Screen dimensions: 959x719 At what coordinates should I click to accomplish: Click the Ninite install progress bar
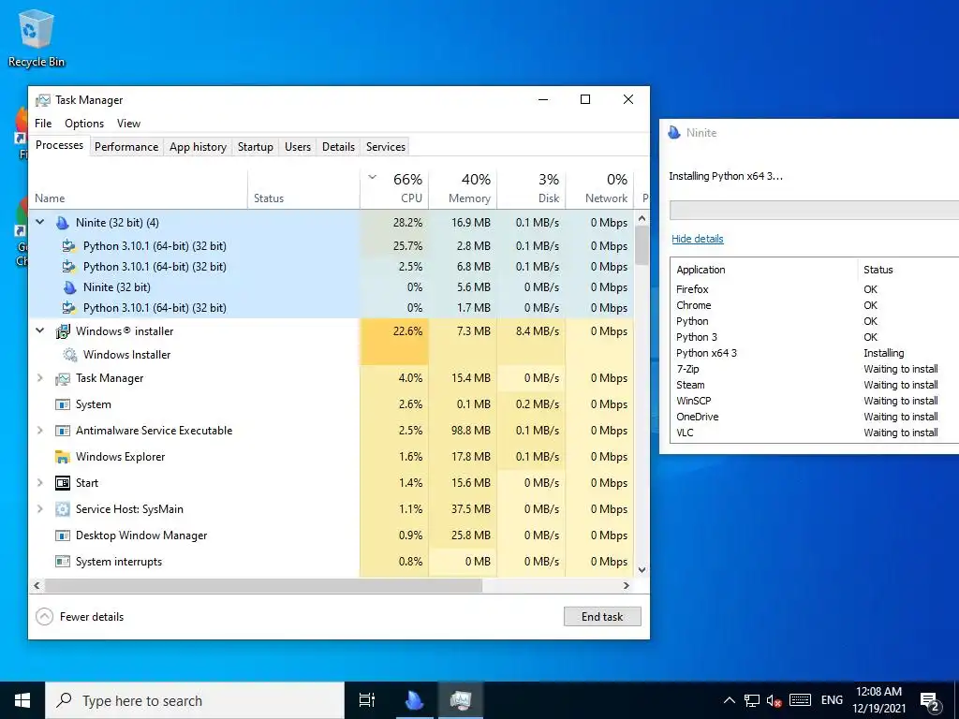coord(814,210)
